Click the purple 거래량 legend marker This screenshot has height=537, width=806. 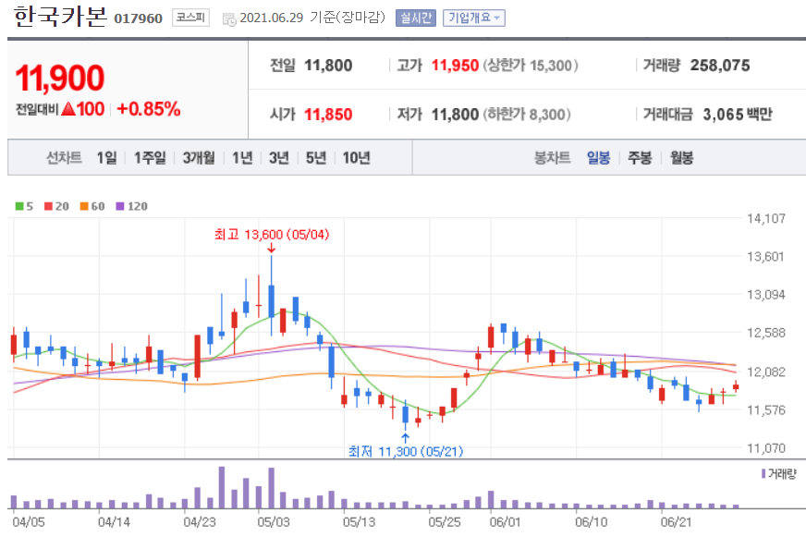tap(763, 473)
